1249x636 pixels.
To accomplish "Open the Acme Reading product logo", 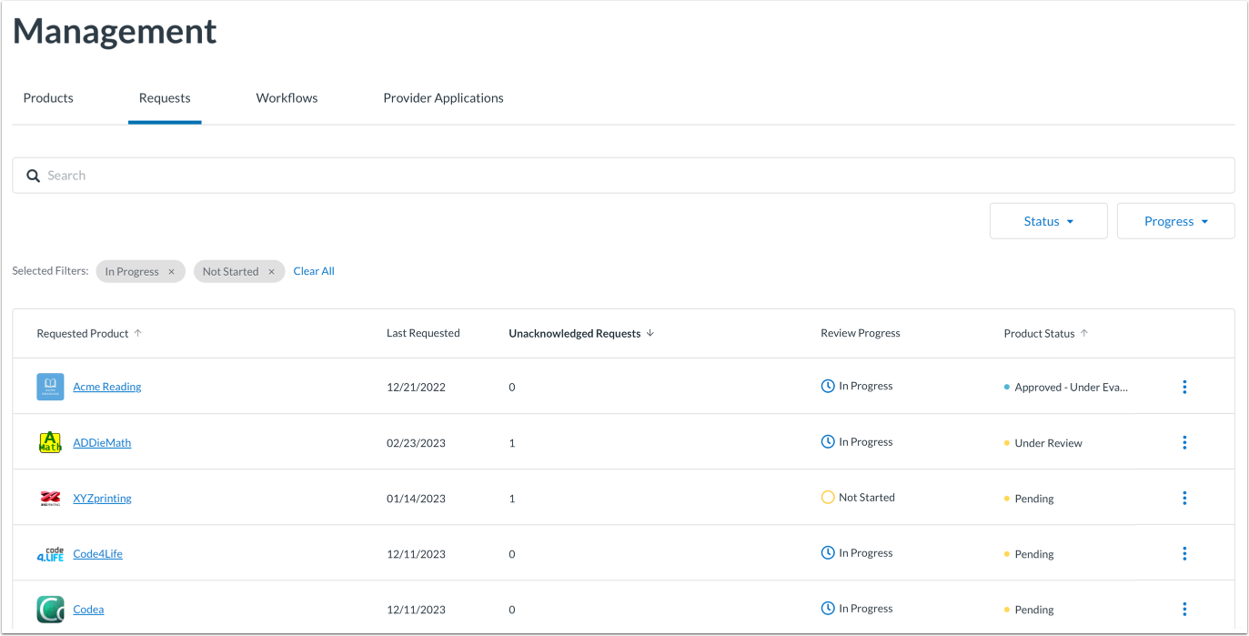I will tap(50, 387).
